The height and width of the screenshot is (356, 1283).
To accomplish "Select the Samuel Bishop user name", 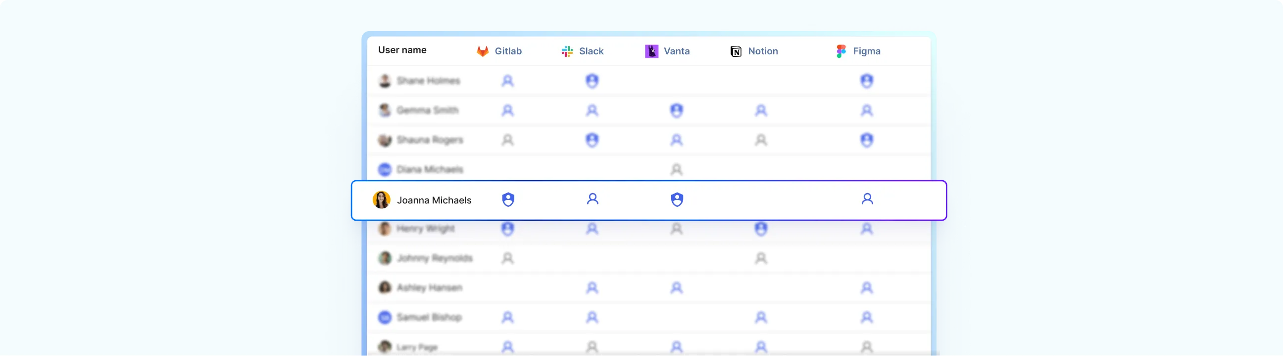I will [429, 317].
